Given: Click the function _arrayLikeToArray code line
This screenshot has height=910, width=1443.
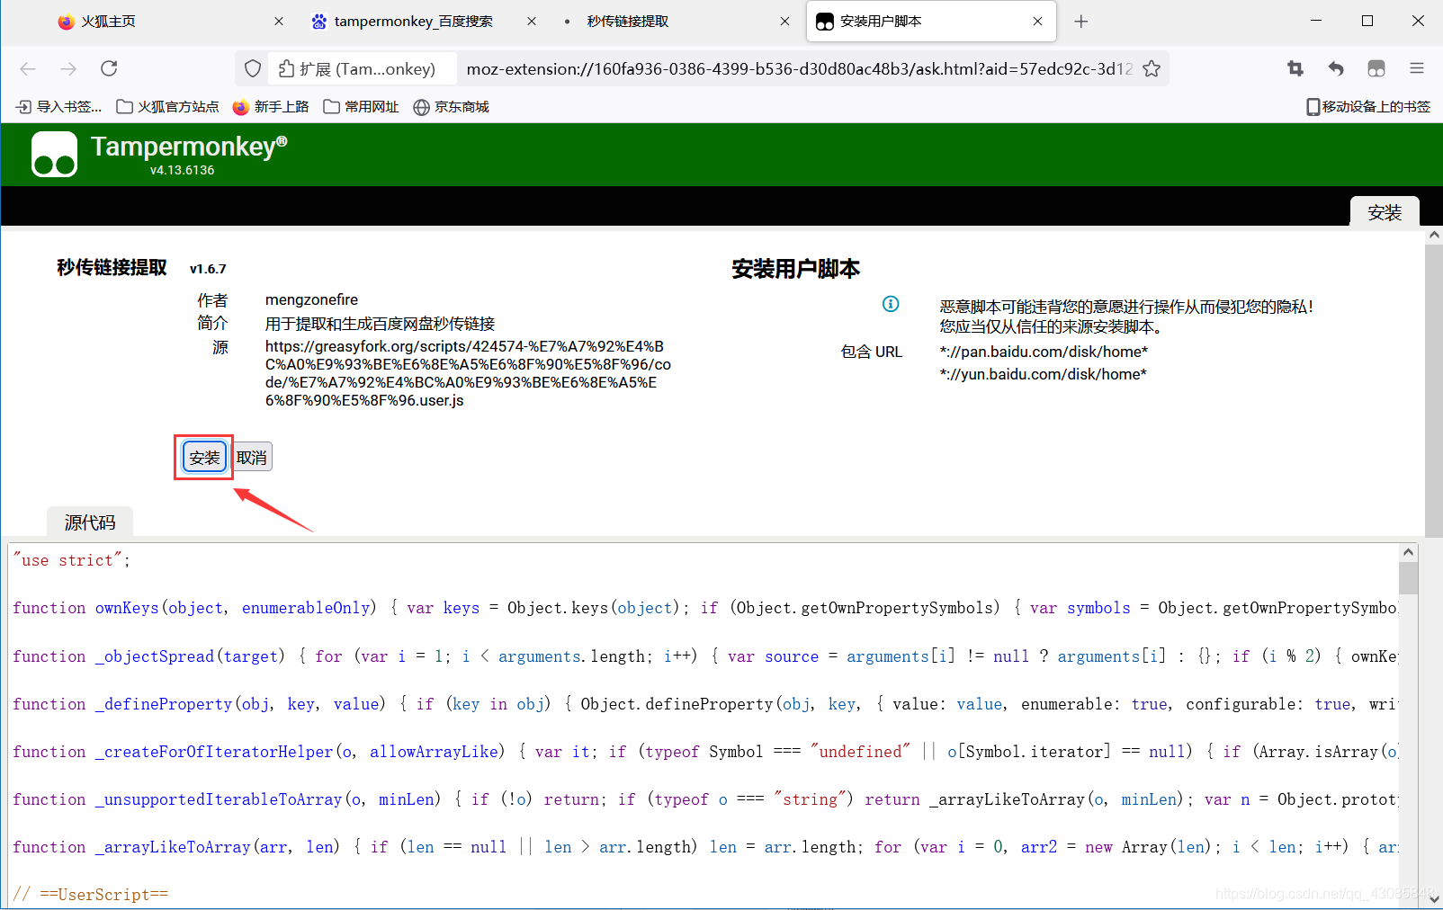Looking at the screenshot, I should point(704,847).
